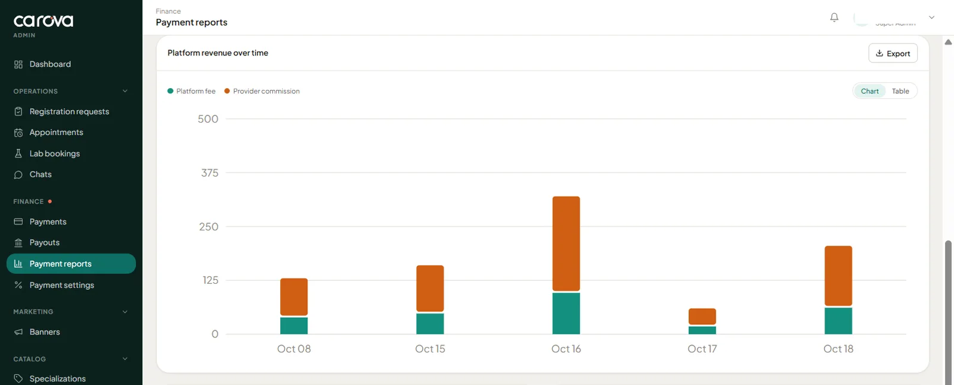Click the Oct 18 provider commission bar
The width and height of the screenshot is (954, 385).
click(x=838, y=276)
